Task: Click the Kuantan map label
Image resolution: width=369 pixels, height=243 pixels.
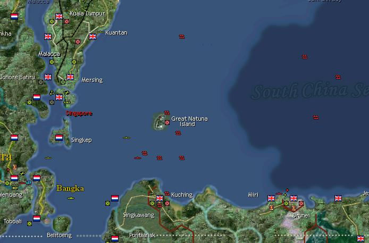Action: [116, 32]
